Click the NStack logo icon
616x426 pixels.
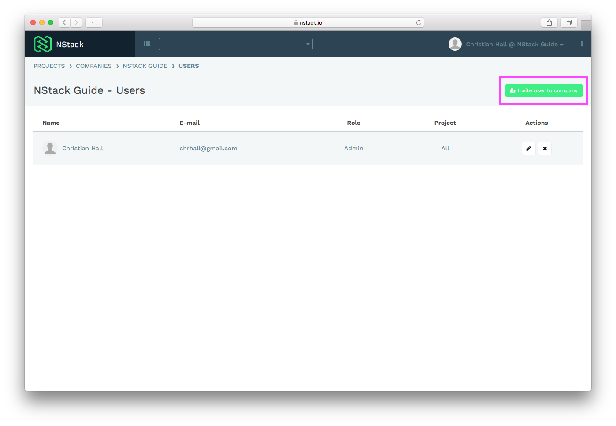pos(43,44)
